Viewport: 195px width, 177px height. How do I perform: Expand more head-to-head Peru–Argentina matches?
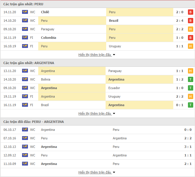point(97,172)
